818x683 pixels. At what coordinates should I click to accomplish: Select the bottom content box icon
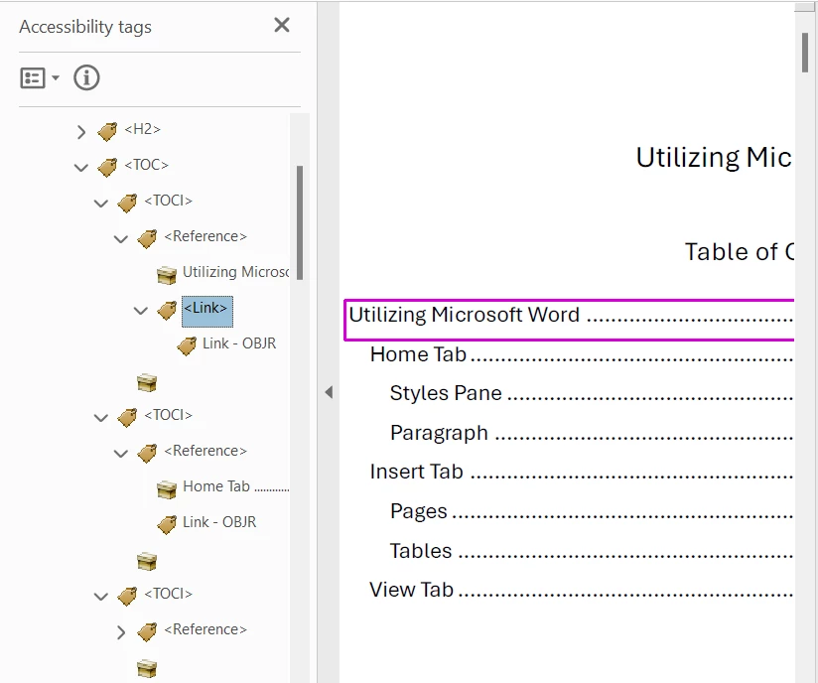tap(147, 668)
